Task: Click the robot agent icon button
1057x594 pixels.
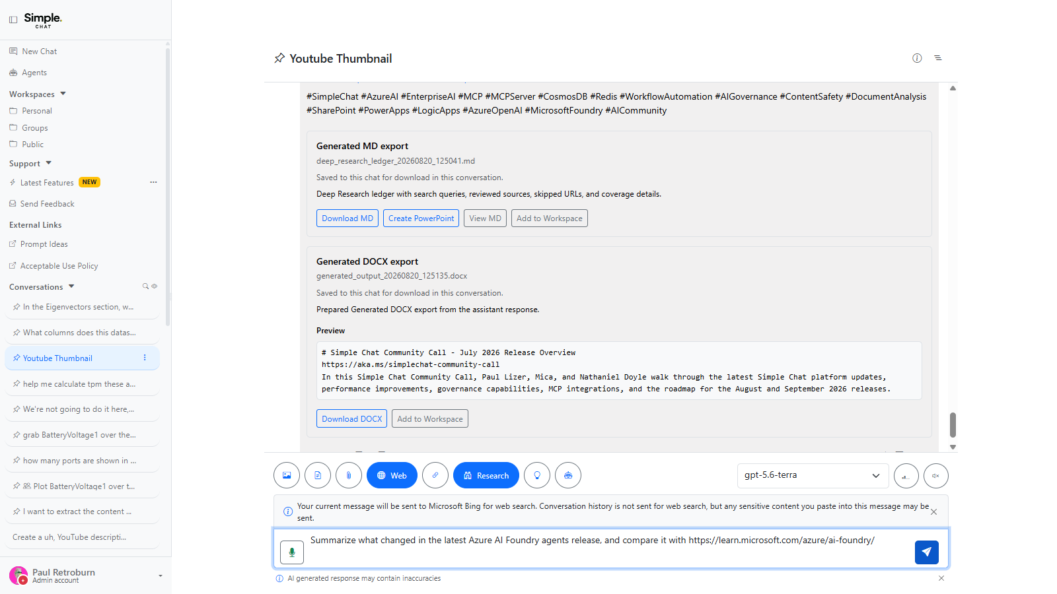Action: pos(568,475)
